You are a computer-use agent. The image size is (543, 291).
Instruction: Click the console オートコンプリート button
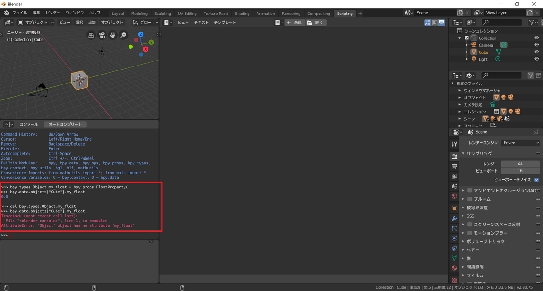click(66, 124)
